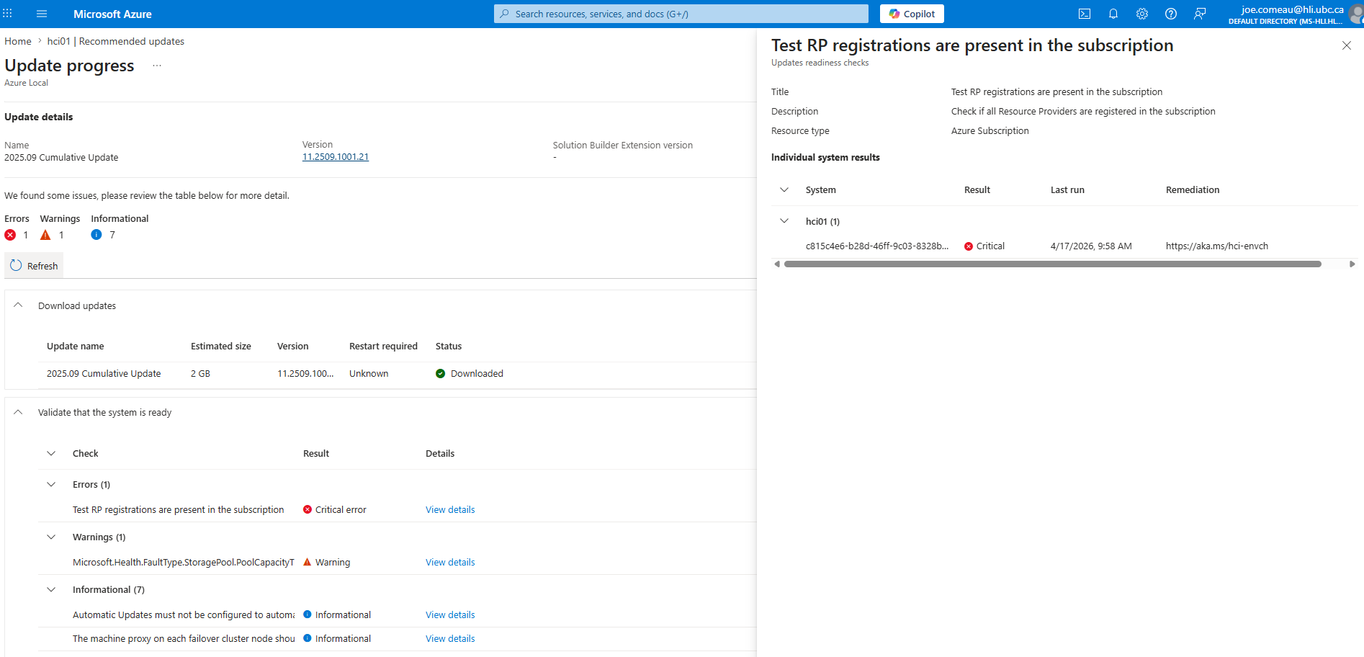
Task: Click the Critical error icon in Errors row
Action: 308,509
